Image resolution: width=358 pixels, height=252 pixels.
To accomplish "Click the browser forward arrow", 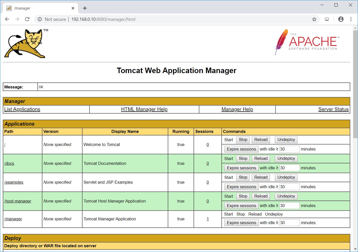I will coord(17,19).
